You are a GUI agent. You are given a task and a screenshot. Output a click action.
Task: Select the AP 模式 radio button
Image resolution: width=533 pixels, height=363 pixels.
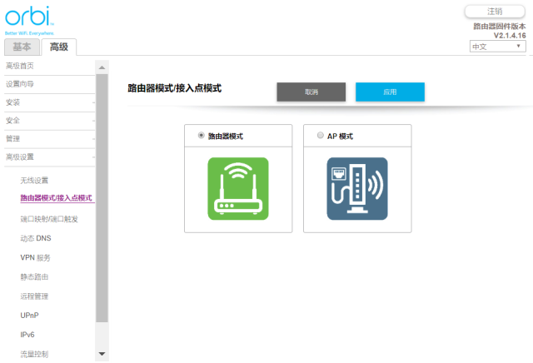(321, 135)
